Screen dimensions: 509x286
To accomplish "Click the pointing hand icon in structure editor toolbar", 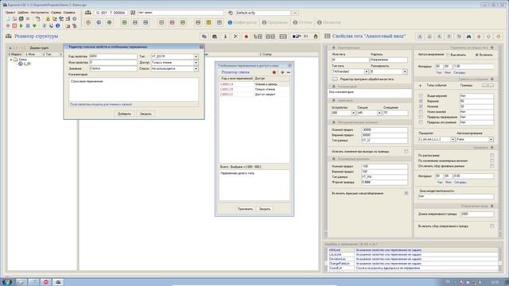I will coord(296,37).
